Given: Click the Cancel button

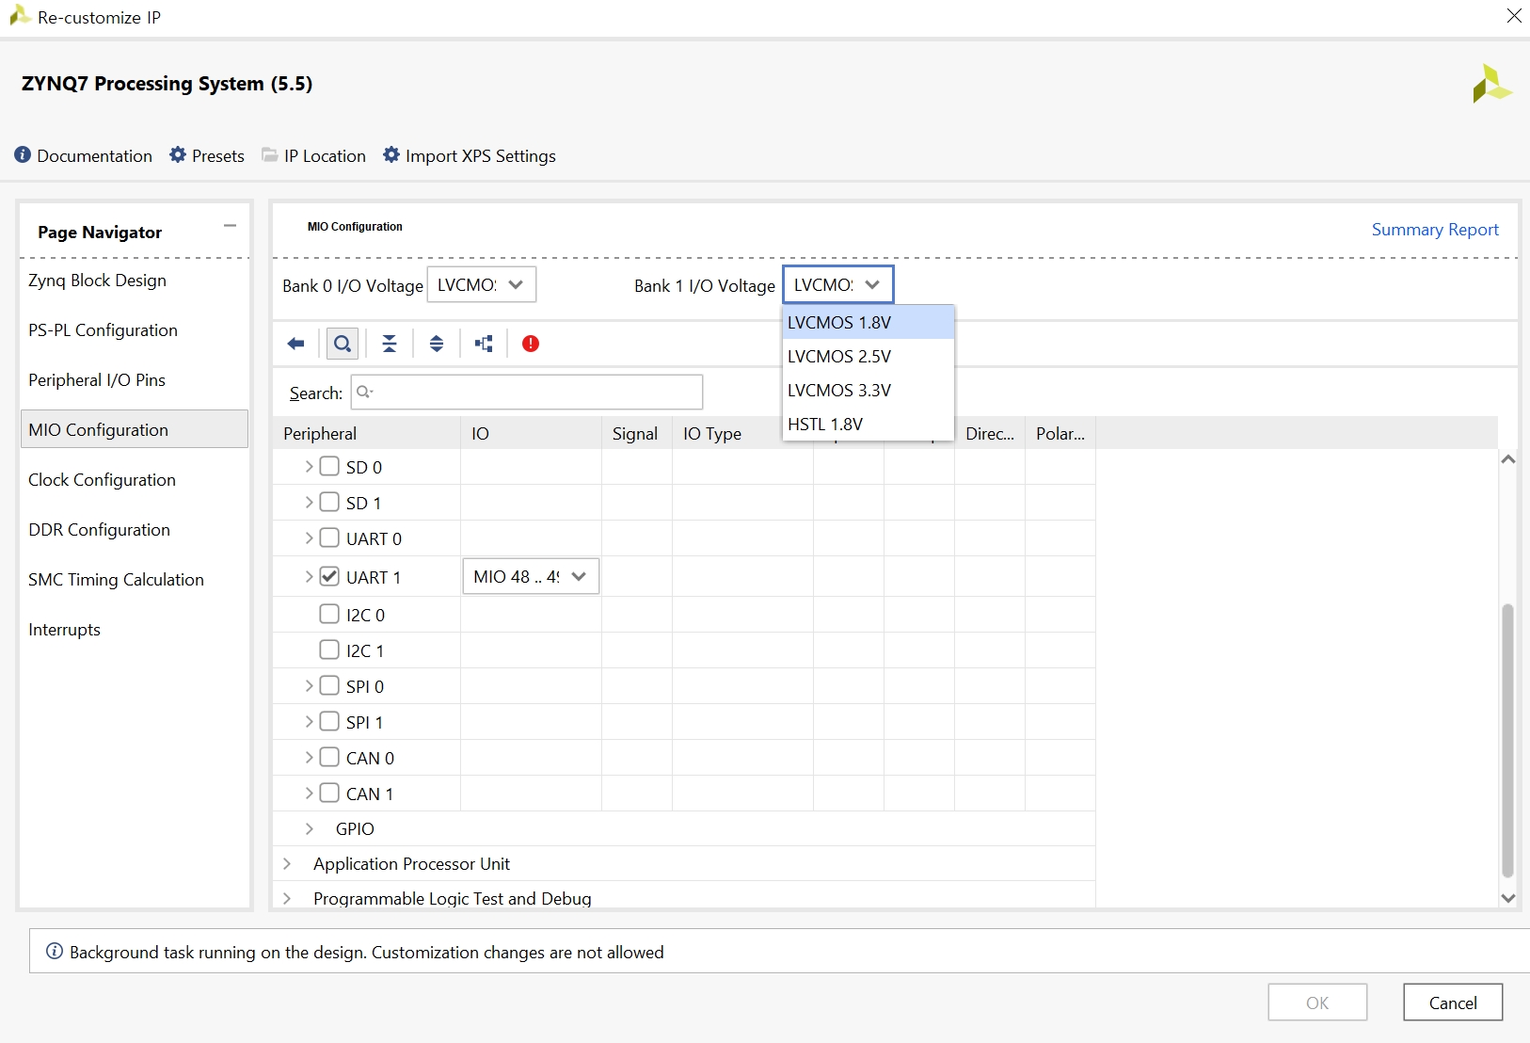Looking at the screenshot, I should click(x=1453, y=1003).
